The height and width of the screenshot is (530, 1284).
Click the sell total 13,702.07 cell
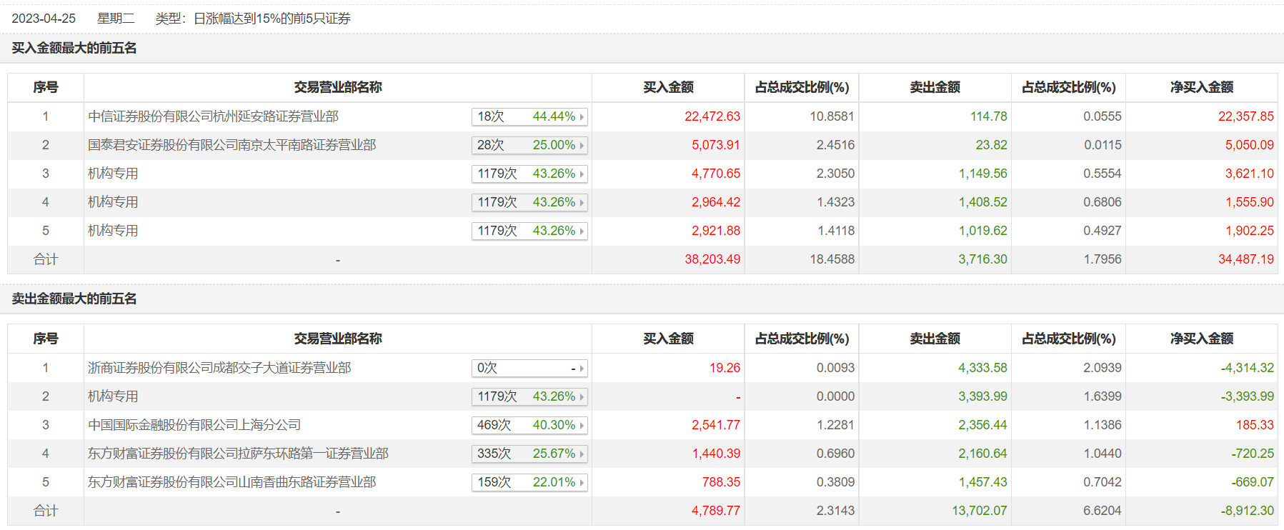click(978, 511)
